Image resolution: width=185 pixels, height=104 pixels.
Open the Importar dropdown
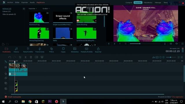33,8
